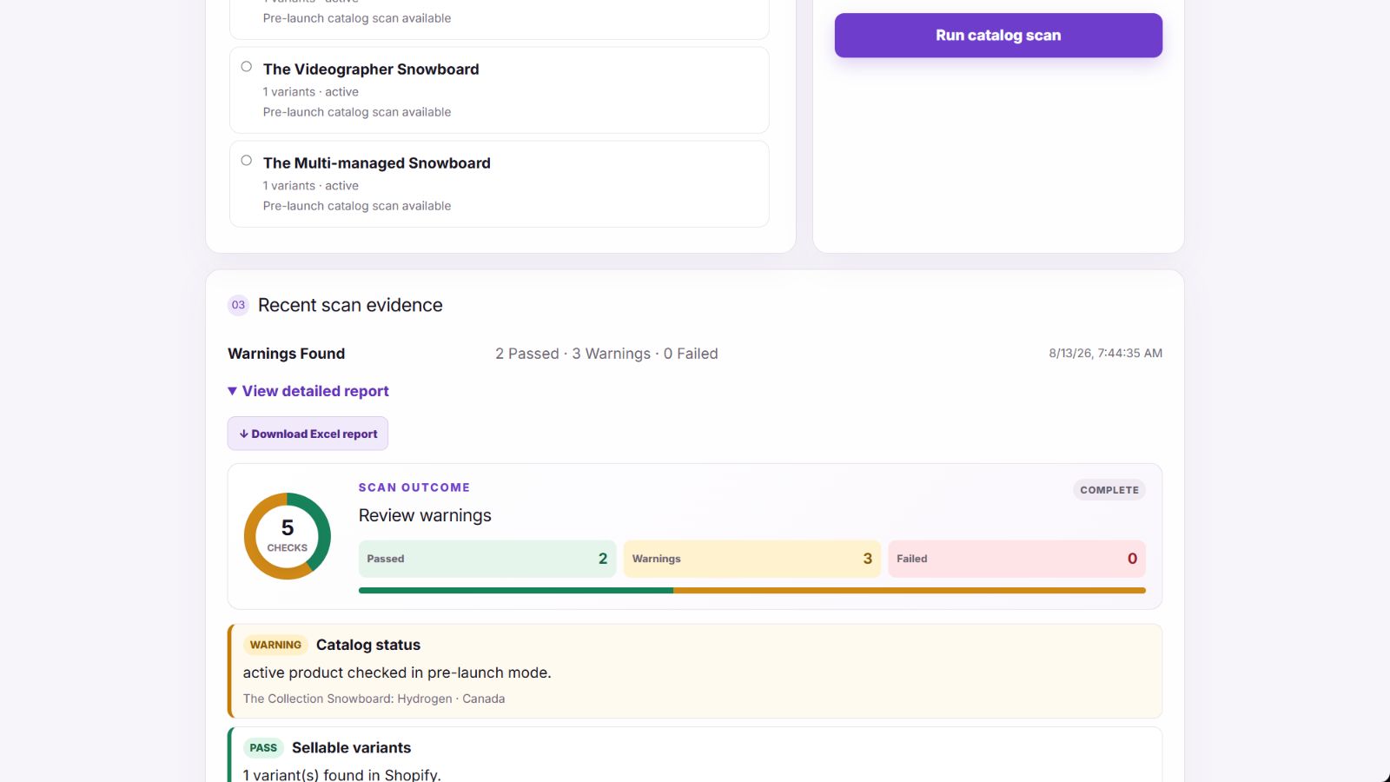Click the COMPLETE status badge
Image resolution: width=1390 pixels, height=782 pixels.
tap(1109, 490)
